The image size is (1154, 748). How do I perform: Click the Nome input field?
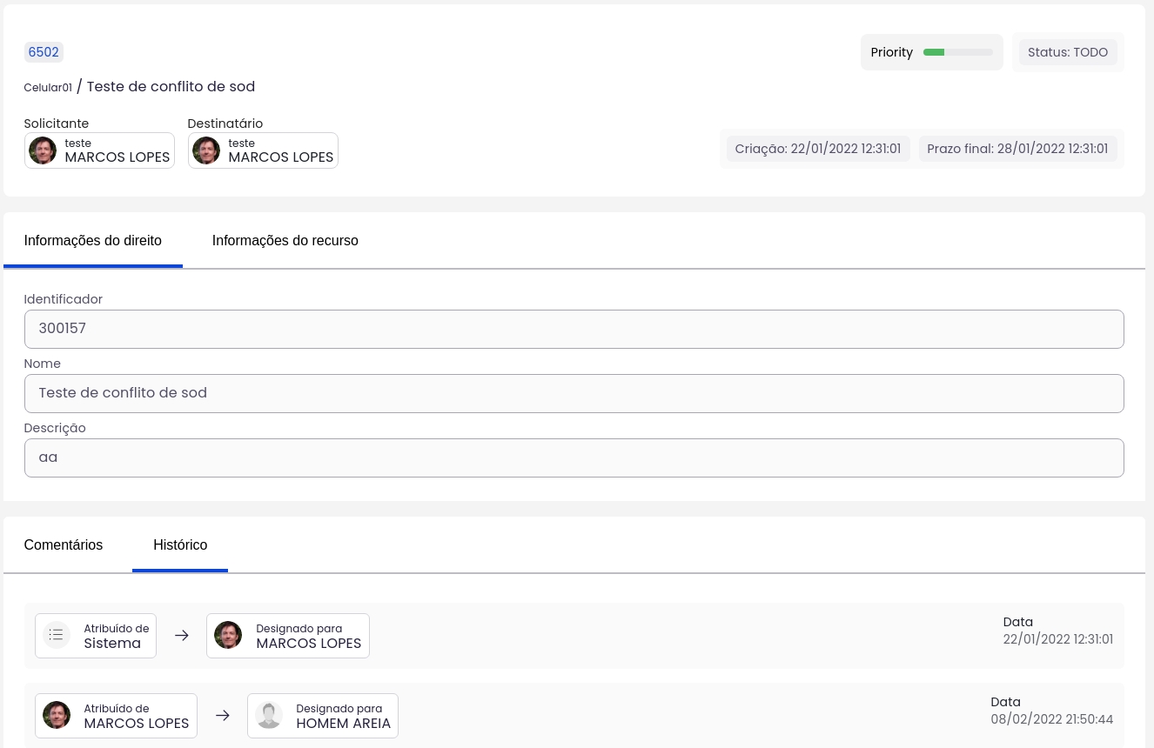point(574,393)
